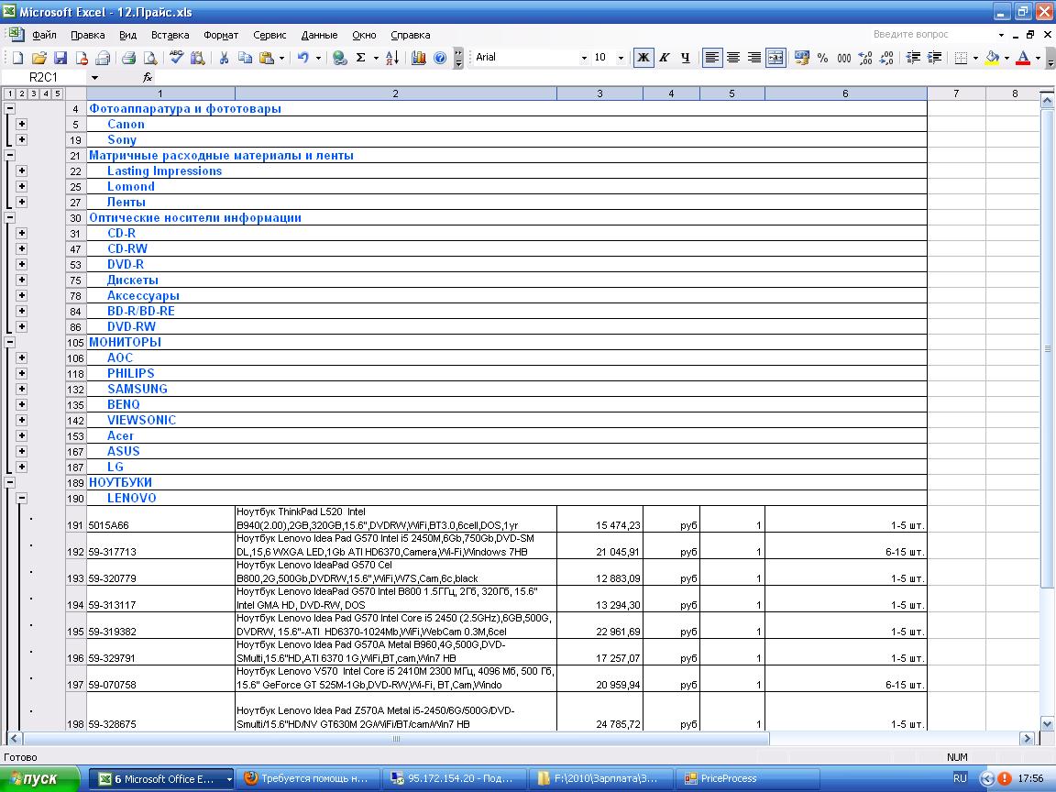Open the Формат menu

pos(221,35)
